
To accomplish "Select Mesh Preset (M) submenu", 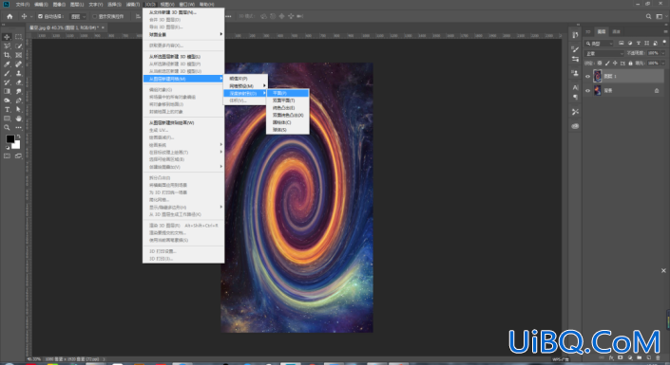I will [x=245, y=85].
